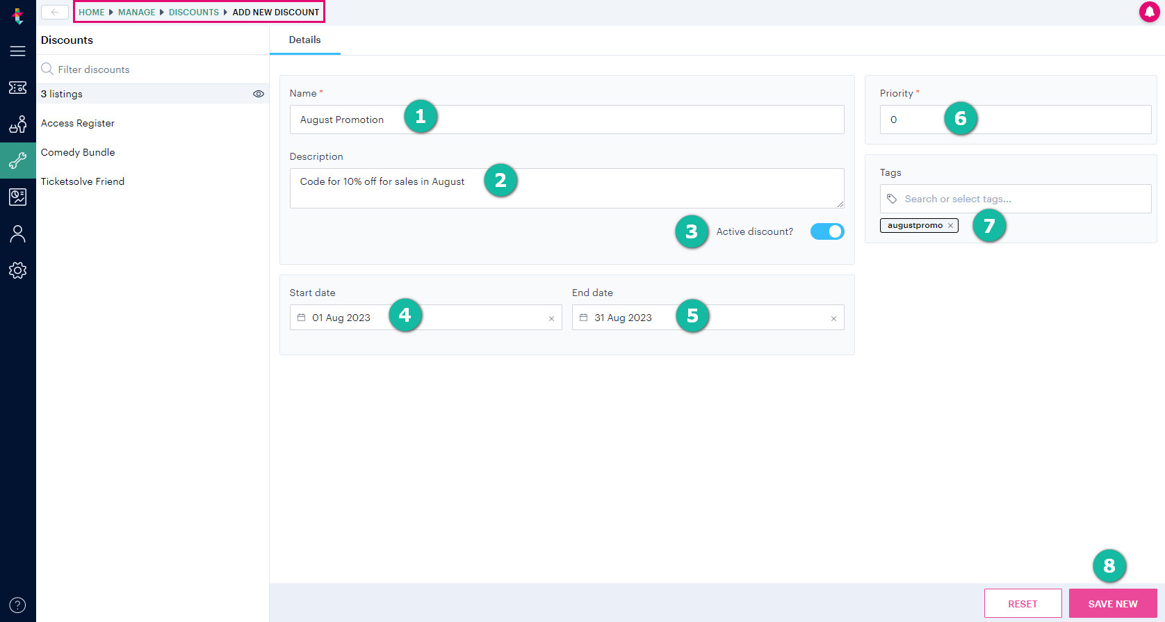Click the user profile icon in sidebar
Screen dimensions: 1165x622
click(17, 234)
